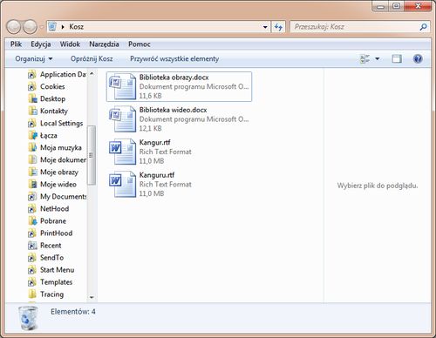Screen dimensions: 436x338
Task: Open the Edycja menu
Action: pos(41,44)
